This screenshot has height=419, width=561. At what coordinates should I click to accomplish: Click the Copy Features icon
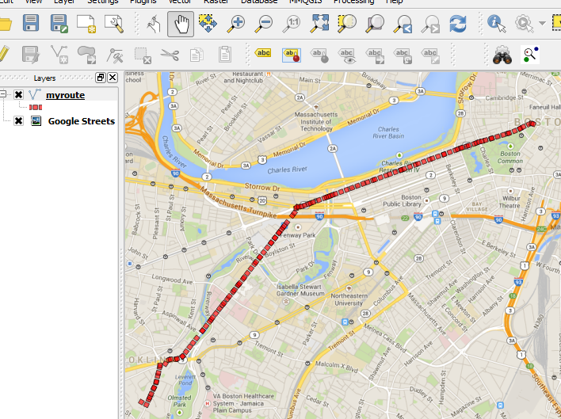(197, 55)
